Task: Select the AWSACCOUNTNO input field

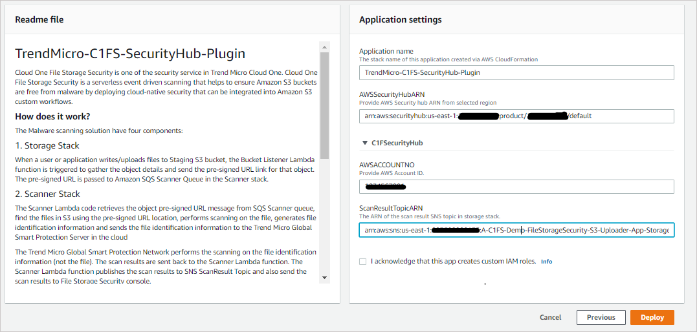Action: click(516, 187)
